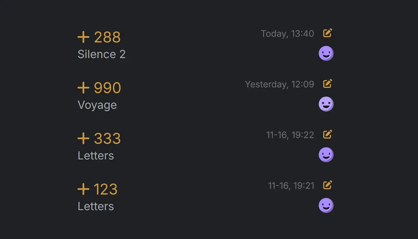Click the Letters label of the third entry

(x=96, y=156)
